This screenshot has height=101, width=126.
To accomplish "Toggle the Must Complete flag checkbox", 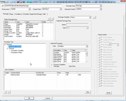I will (102, 37).
